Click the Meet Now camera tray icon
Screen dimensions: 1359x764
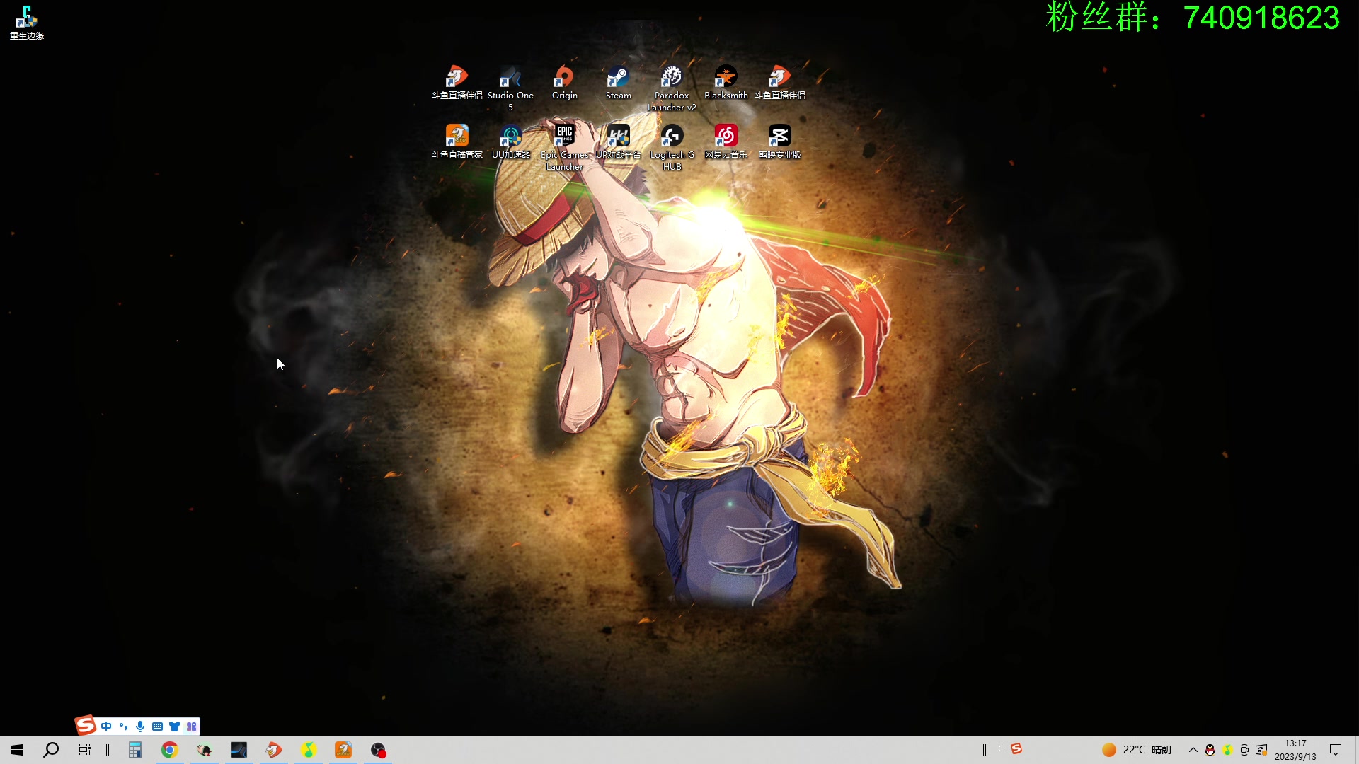click(x=1244, y=750)
